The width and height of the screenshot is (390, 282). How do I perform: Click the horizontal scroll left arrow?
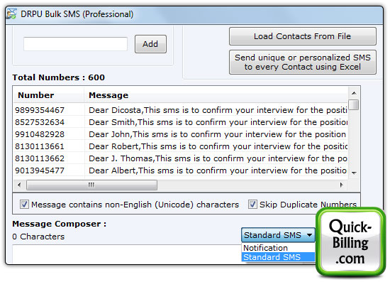coord(19,185)
